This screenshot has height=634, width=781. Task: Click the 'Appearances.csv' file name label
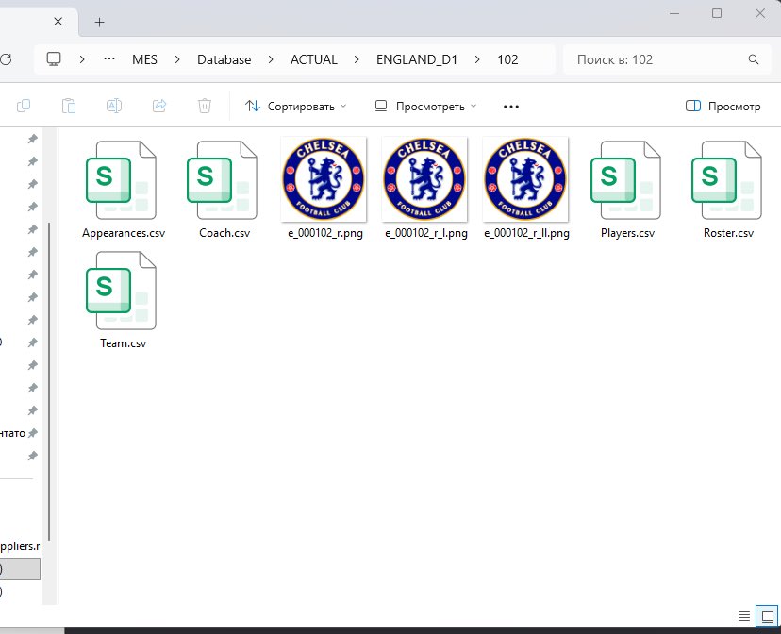pyautogui.click(x=124, y=233)
